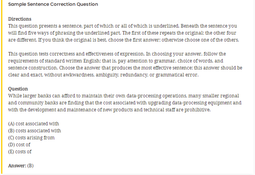Select answer choice (E) costs of

(x=20, y=152)
